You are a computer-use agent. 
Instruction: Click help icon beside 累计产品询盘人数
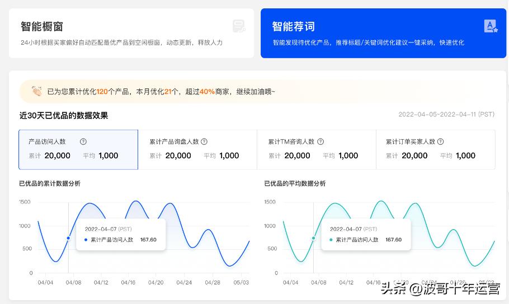(x=204, y=142)
